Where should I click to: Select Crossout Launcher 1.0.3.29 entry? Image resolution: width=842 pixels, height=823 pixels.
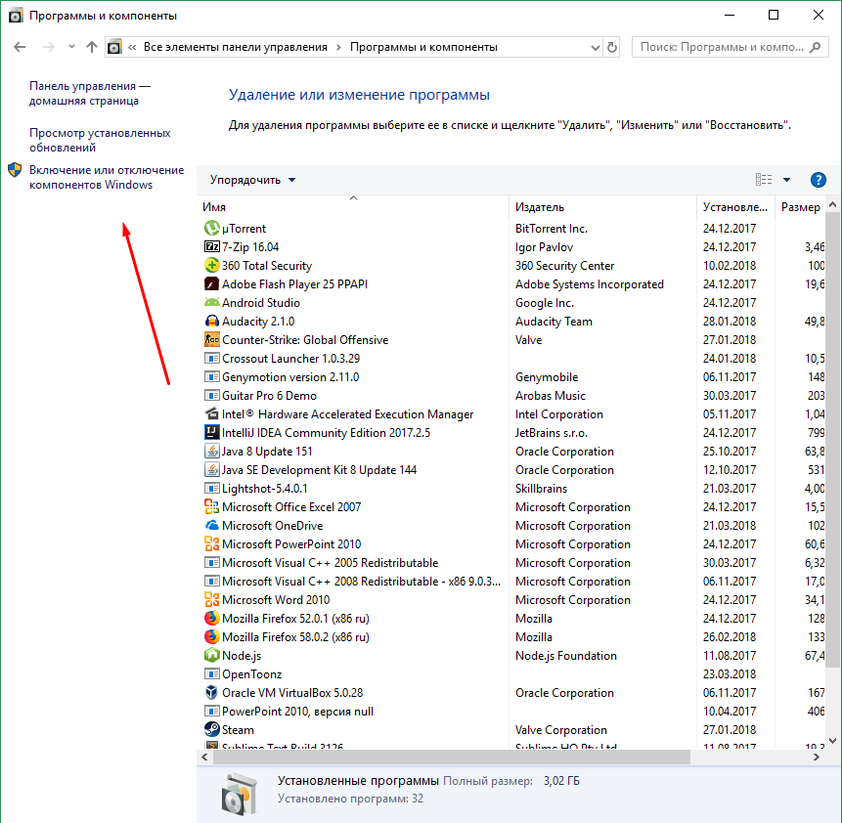pos(511,358)
